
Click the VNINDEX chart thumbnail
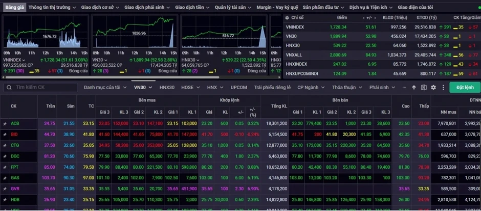tap(46, 32)
